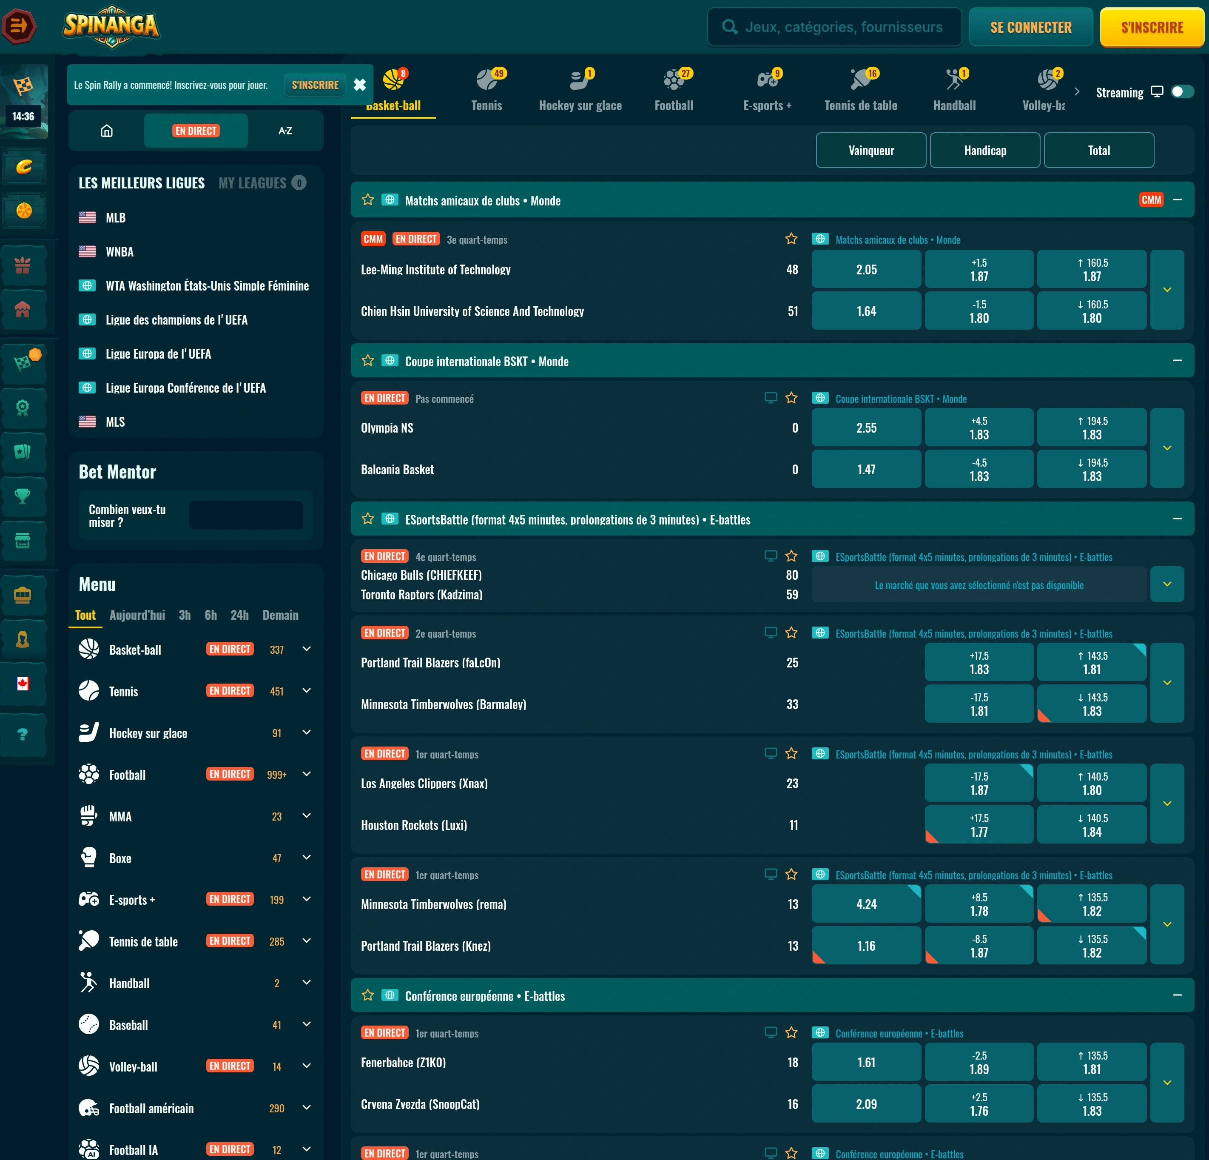The image size is (1209, 1160).
Task: Open the Spin Rally flag sidebar icon
Action: tap(23, 86)
